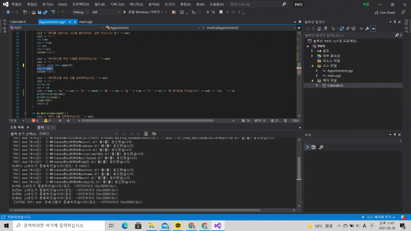This screenshot has height=231, width=411.
Task: Switch to the main.cpp tab
Action: (x=86, y=22)
